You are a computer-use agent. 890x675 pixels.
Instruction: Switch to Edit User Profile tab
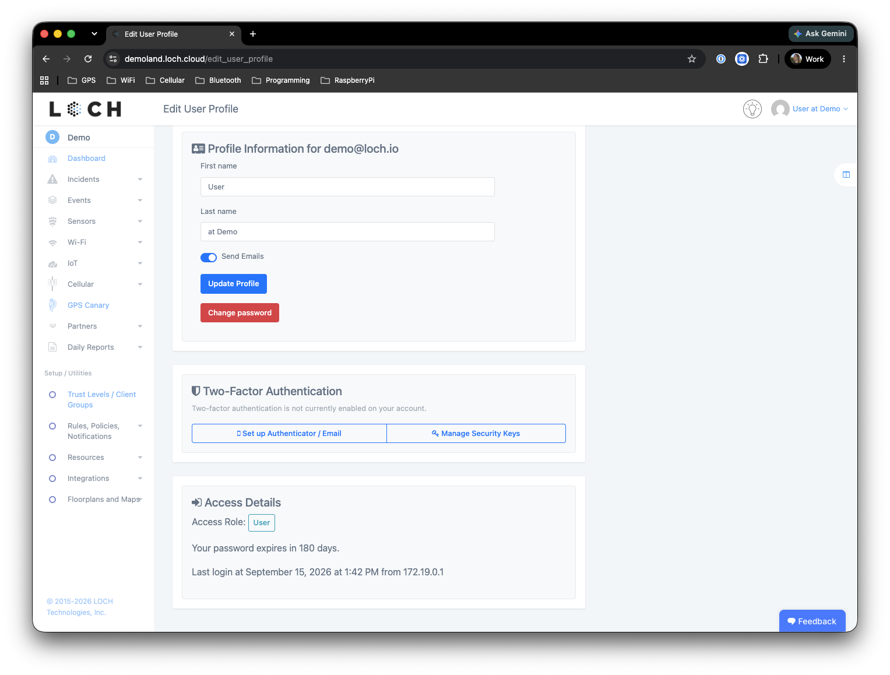(173, 34)
